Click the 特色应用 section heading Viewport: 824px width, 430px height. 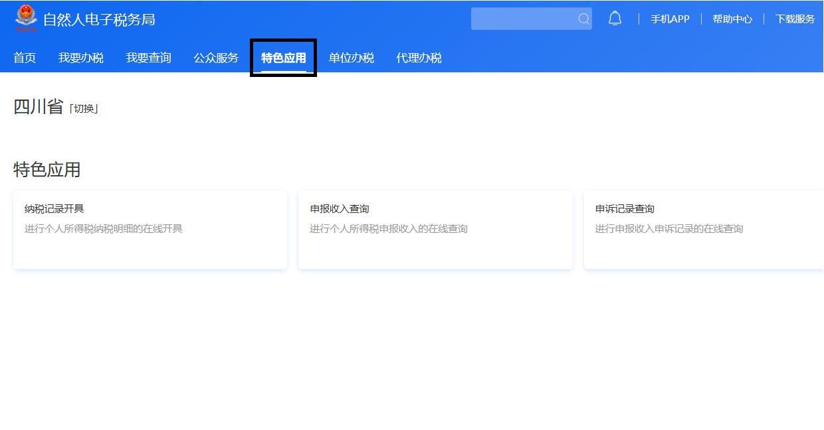point(45,170)
